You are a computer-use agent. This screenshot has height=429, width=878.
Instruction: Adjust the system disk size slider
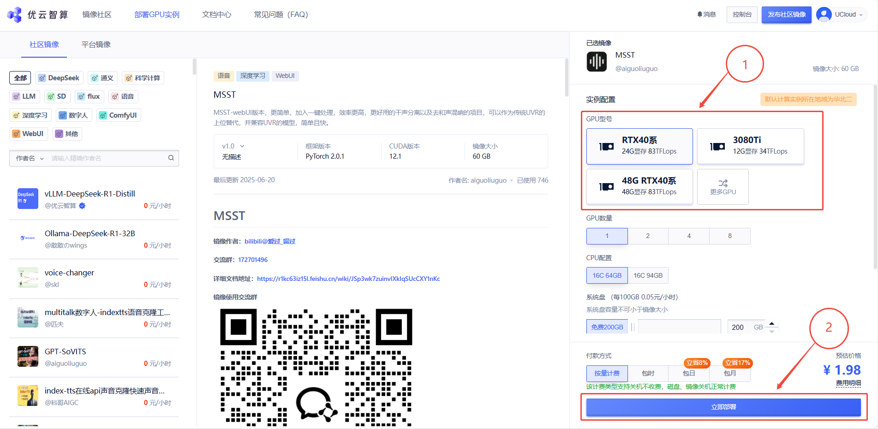[x=633, y=327]
